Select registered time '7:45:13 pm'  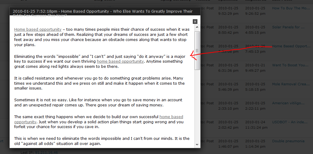click(255, 52)
